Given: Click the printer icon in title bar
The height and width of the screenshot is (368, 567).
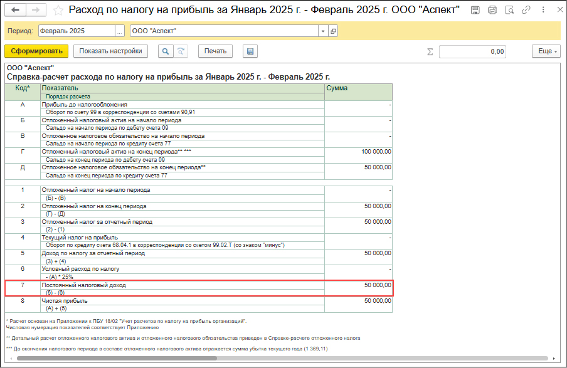Looking at the screenshot, I should [x=492, y=10].
